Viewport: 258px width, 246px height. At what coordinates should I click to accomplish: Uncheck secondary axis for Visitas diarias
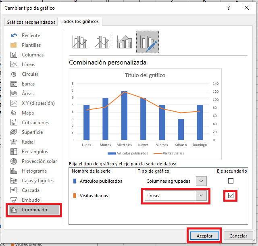point(231,196)
